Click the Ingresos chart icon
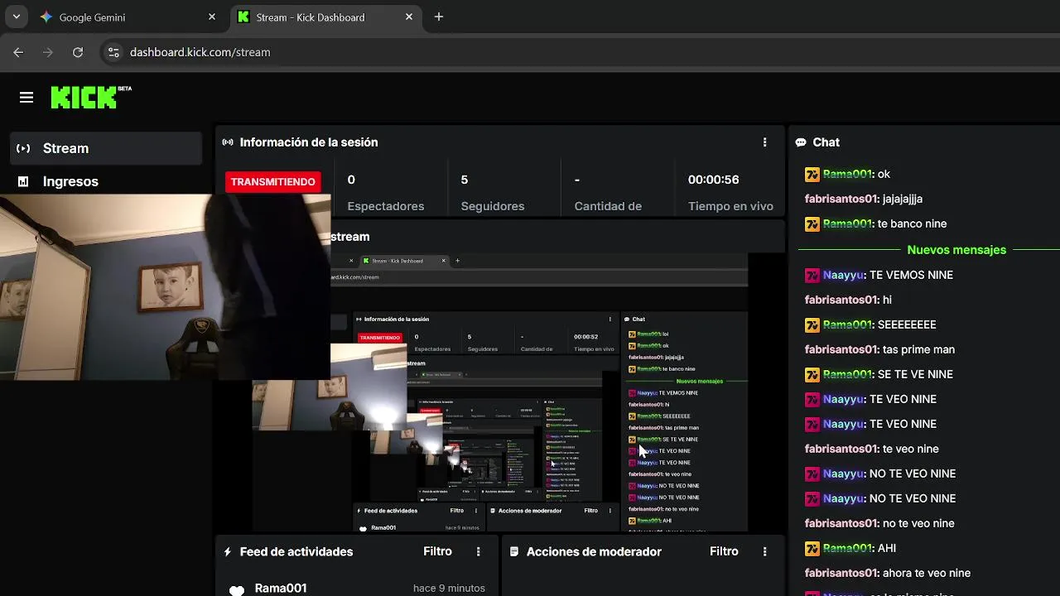Screen dimensions: 1060x596 point(23,181)
